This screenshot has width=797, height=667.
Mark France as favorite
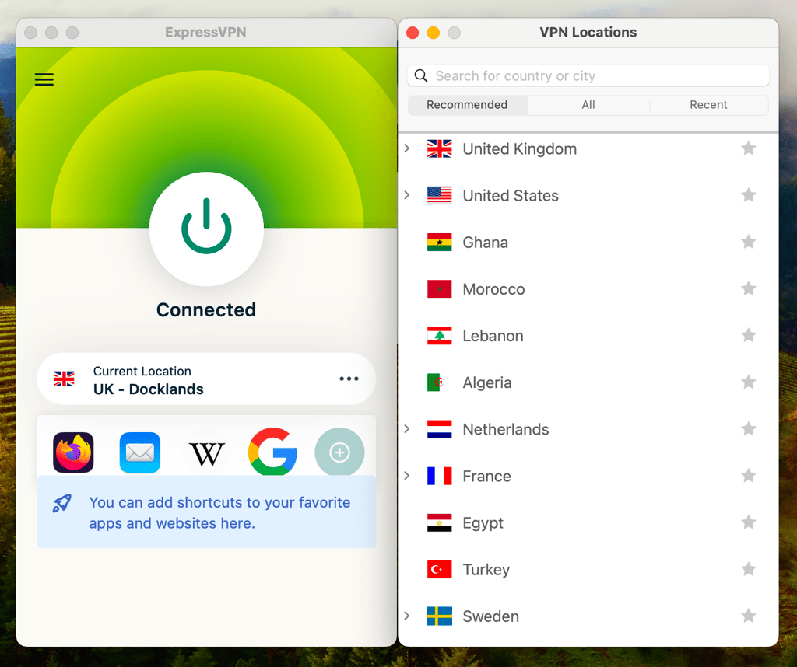click(x=748, y=476)
